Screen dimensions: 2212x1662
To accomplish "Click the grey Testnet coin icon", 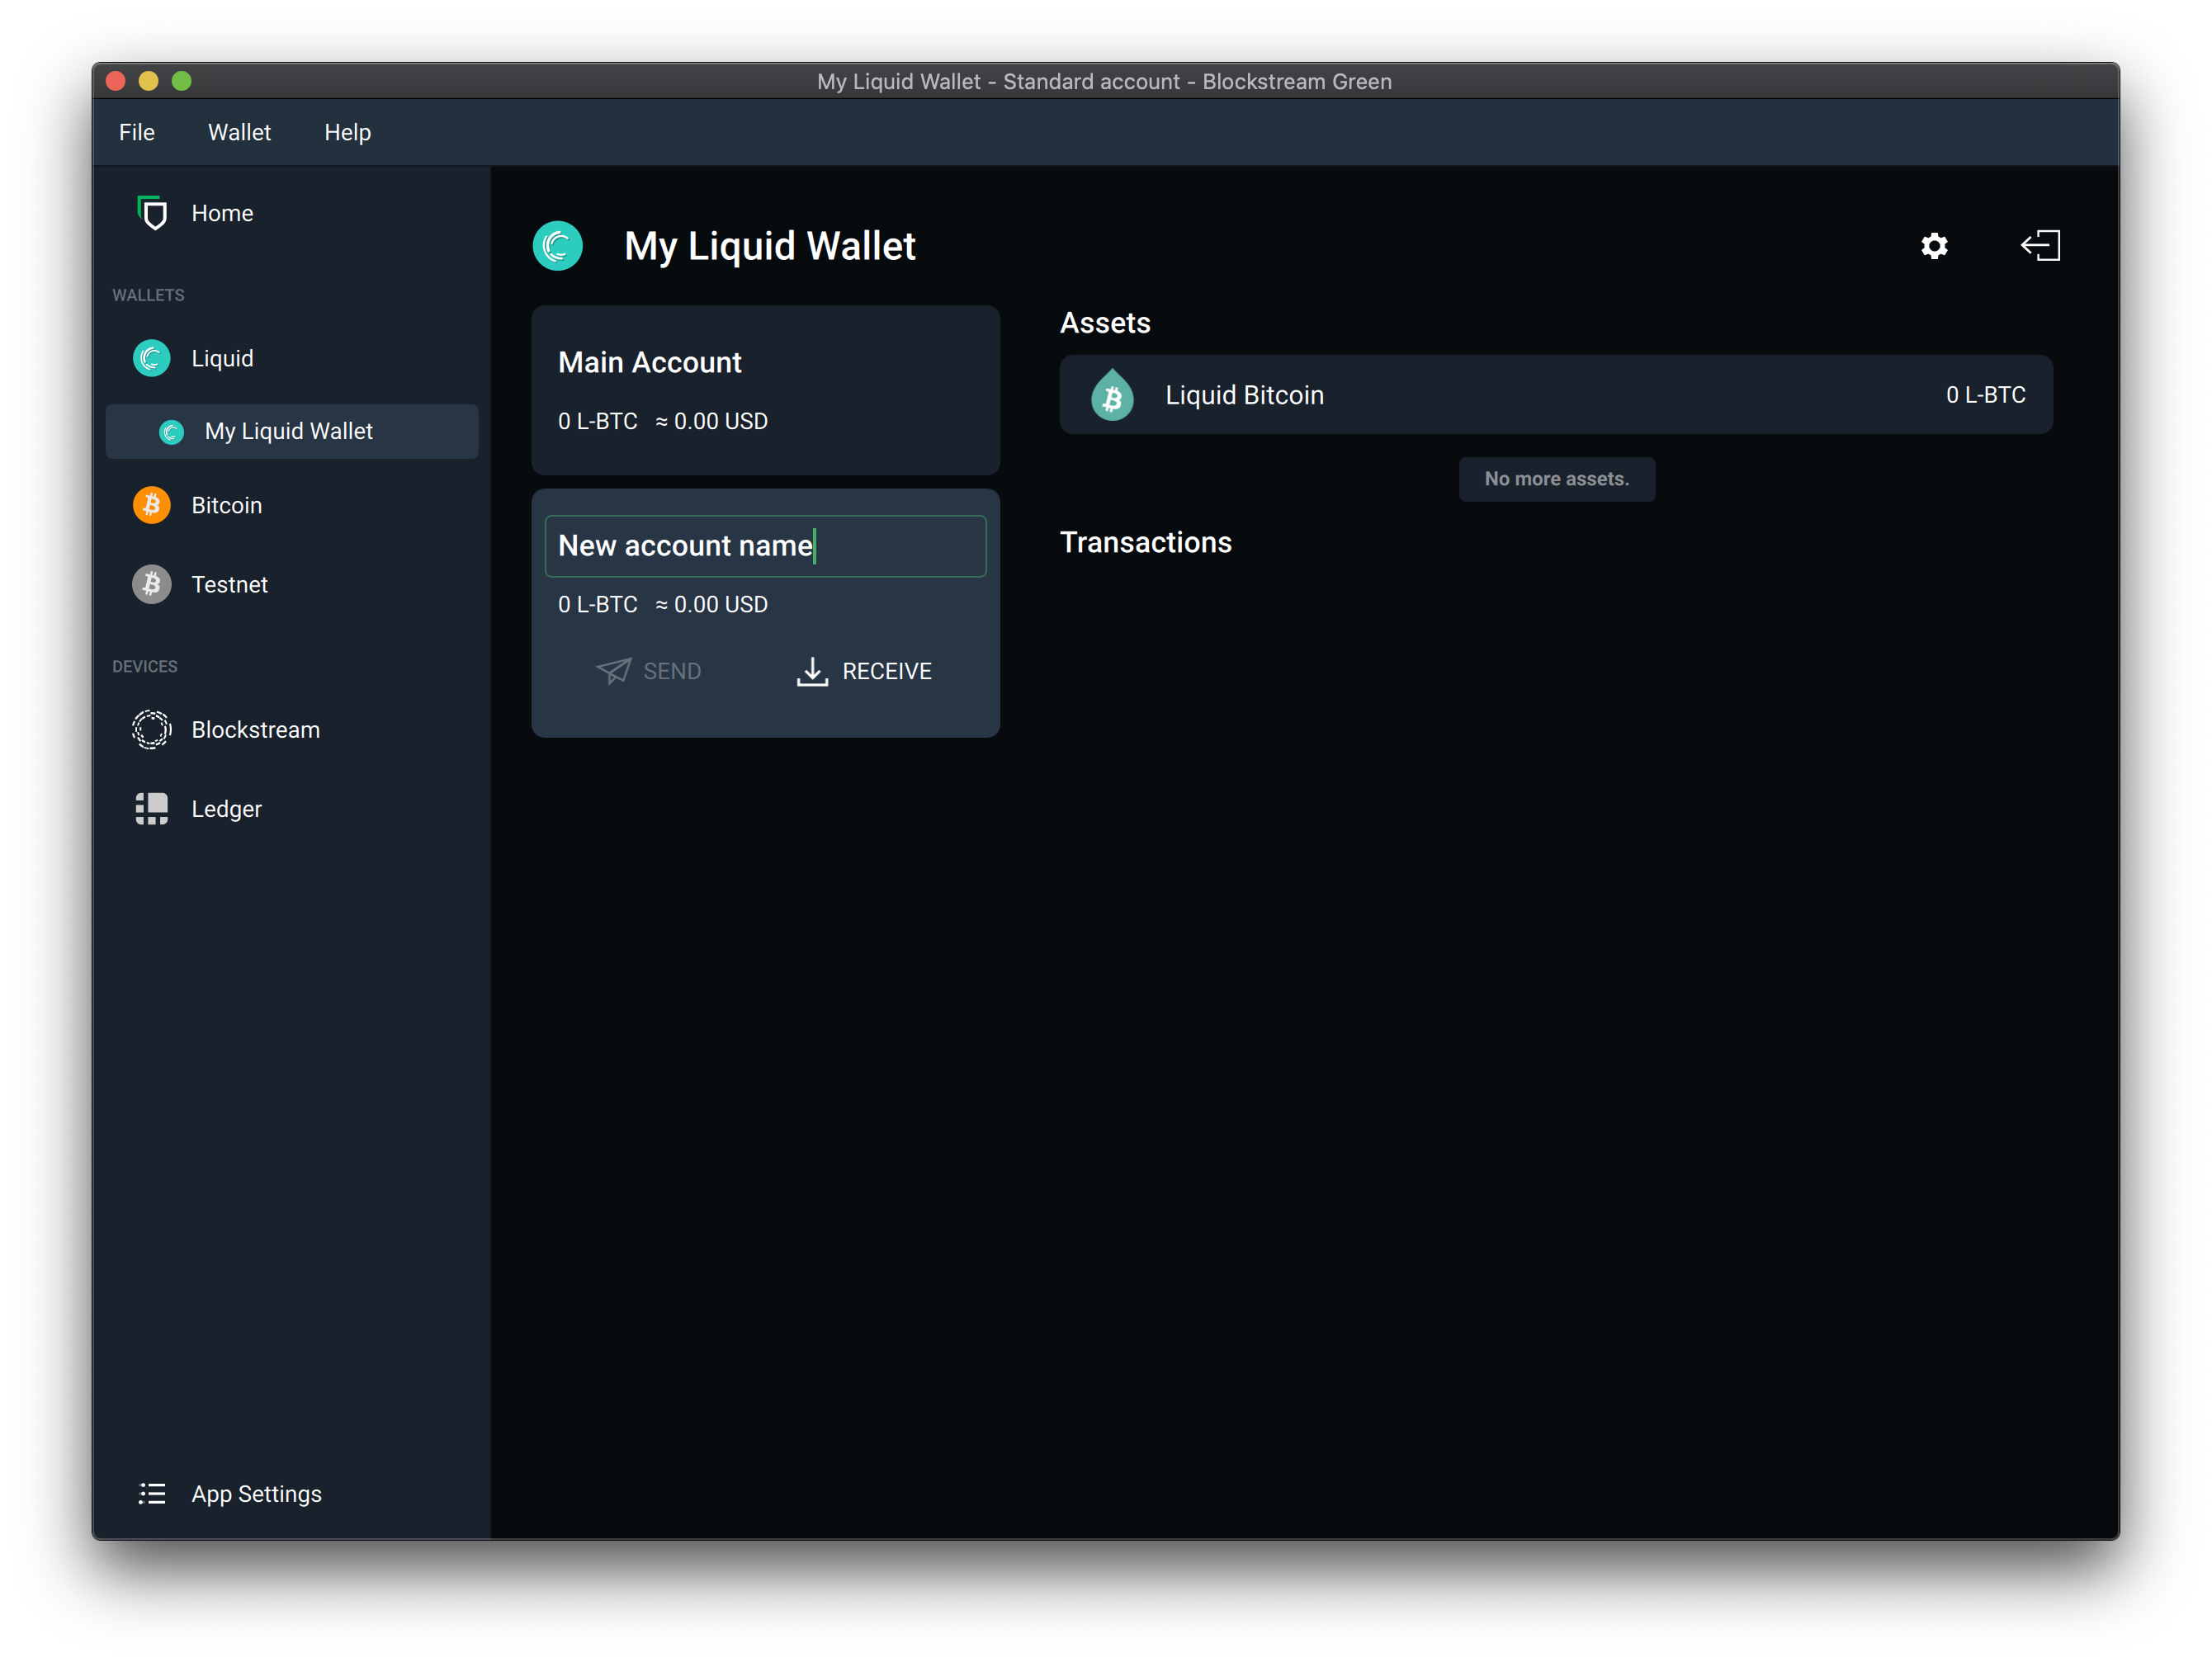I will pyautogui.click(x=152, y=584).
